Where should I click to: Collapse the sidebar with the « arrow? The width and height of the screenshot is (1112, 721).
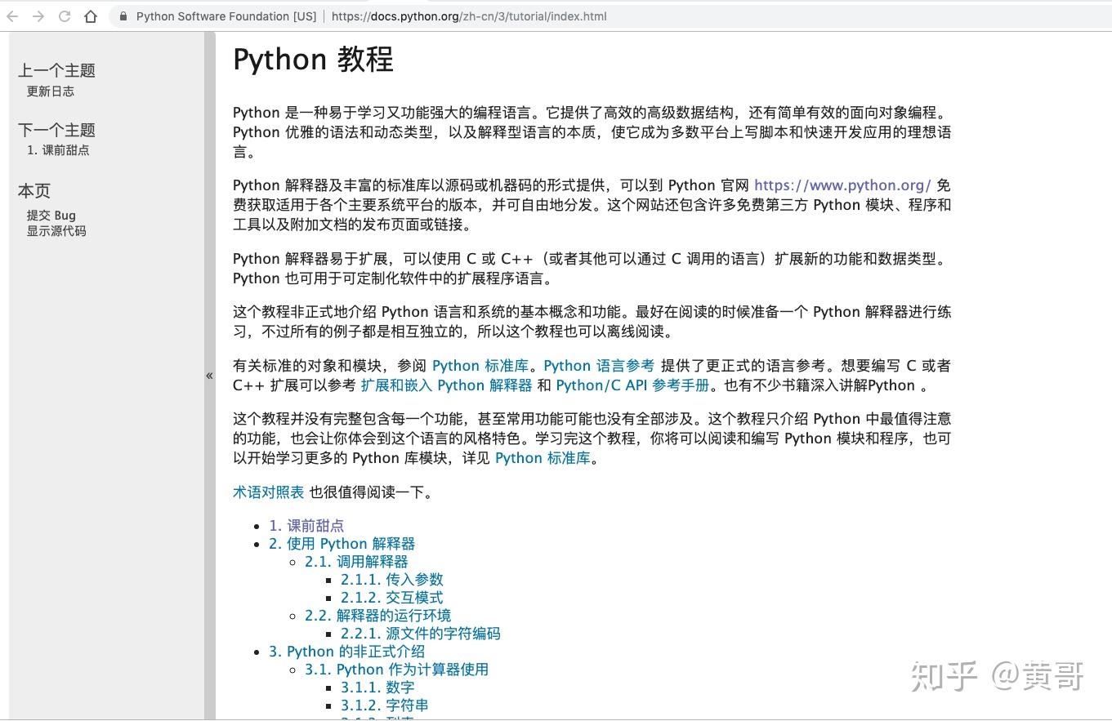(210, 375)
